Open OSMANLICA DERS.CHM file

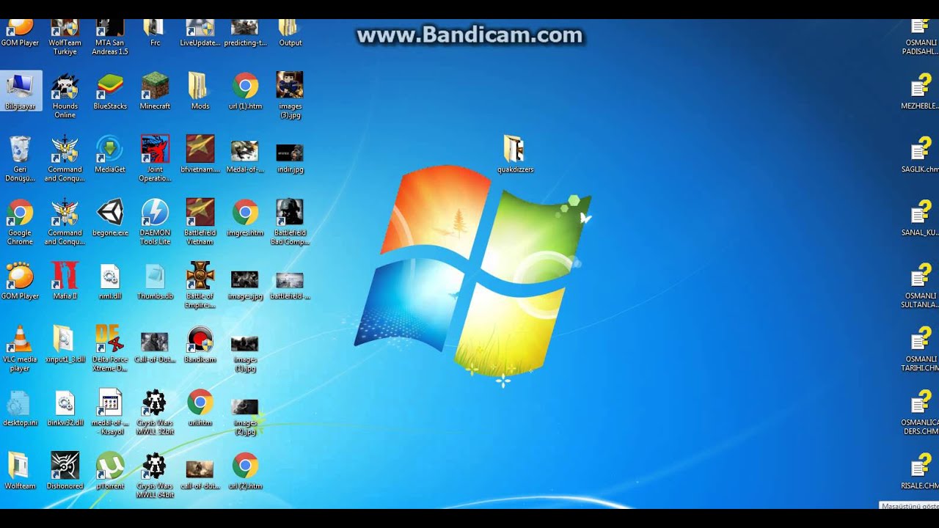point(920,412)
